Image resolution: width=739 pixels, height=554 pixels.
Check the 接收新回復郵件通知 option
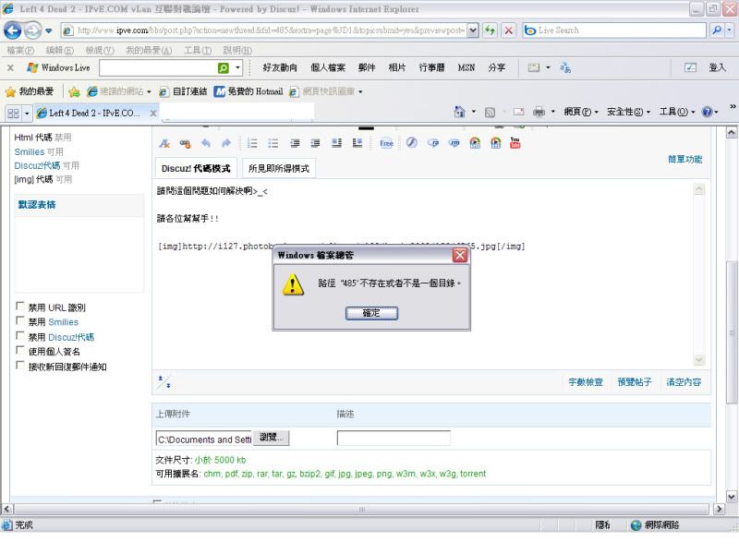pos(21,367)
